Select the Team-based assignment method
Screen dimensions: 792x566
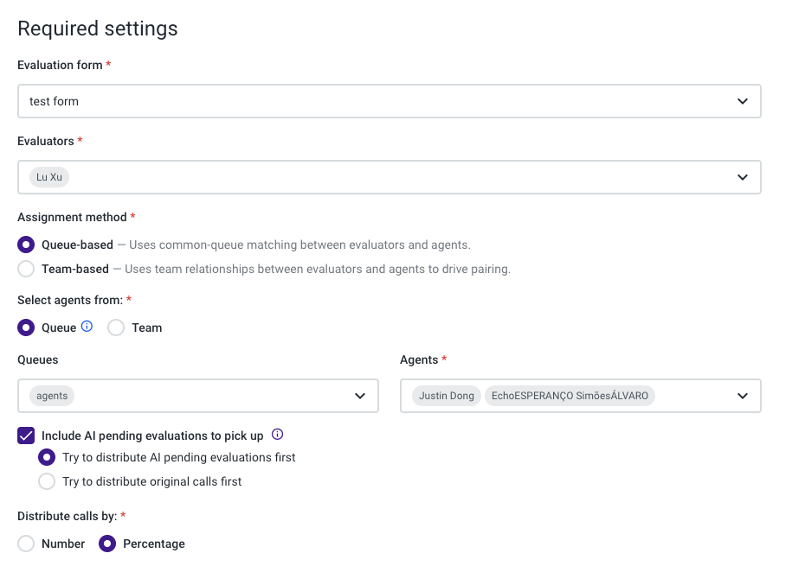tap(26, 269)
